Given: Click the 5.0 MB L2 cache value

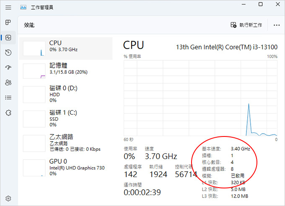Looking at the screenshot, I should pos(238,189).
